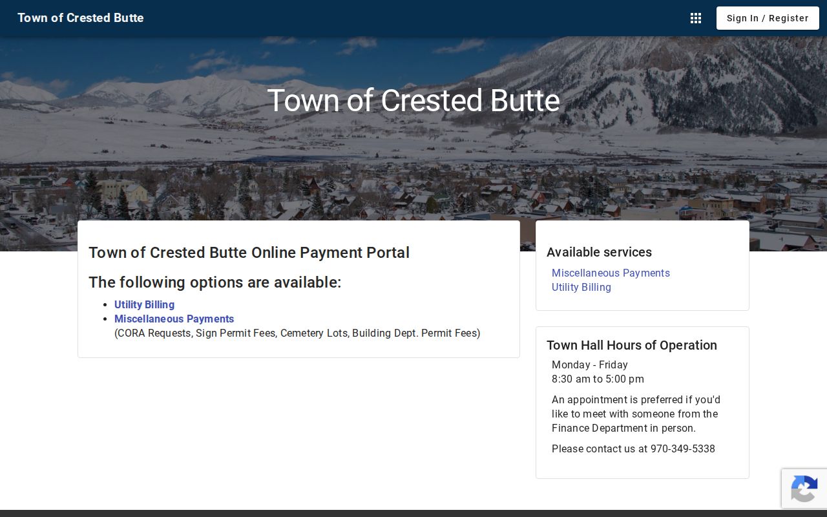
Task: Open the apps grid icon
Action: click(696, 18)
